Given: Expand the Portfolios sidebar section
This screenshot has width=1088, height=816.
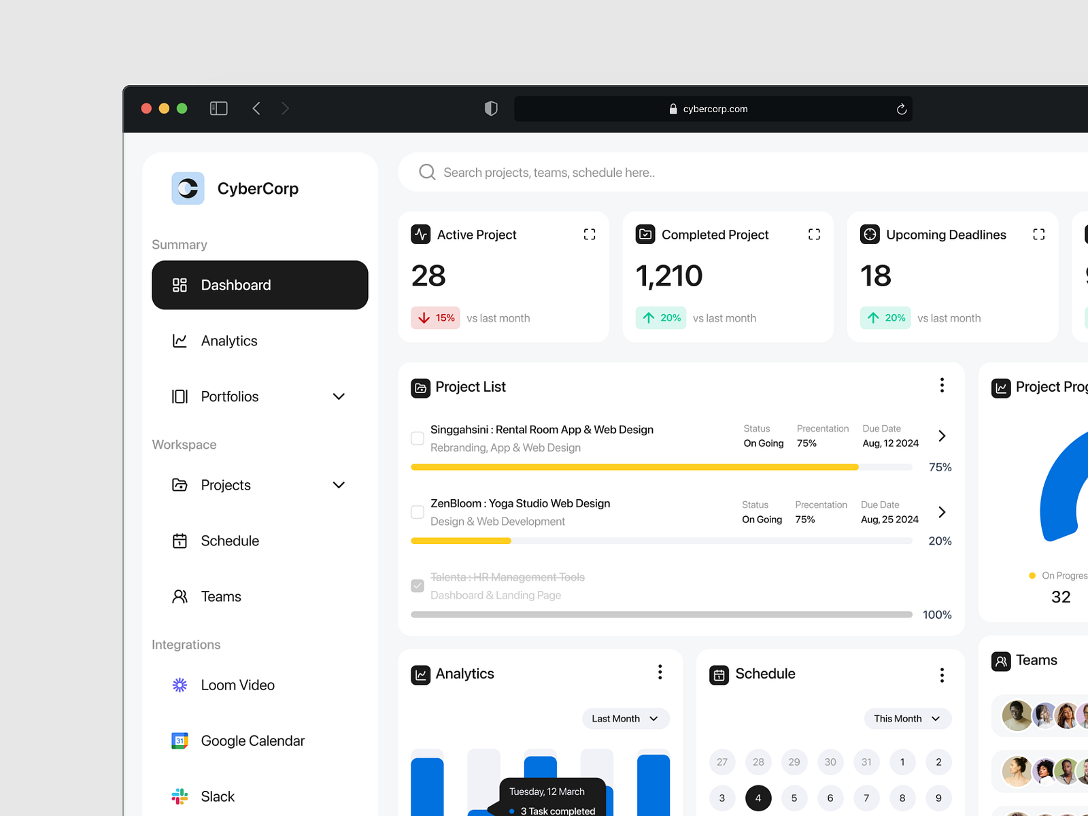Looking at the screenshot, I should (x=338, y=396).
